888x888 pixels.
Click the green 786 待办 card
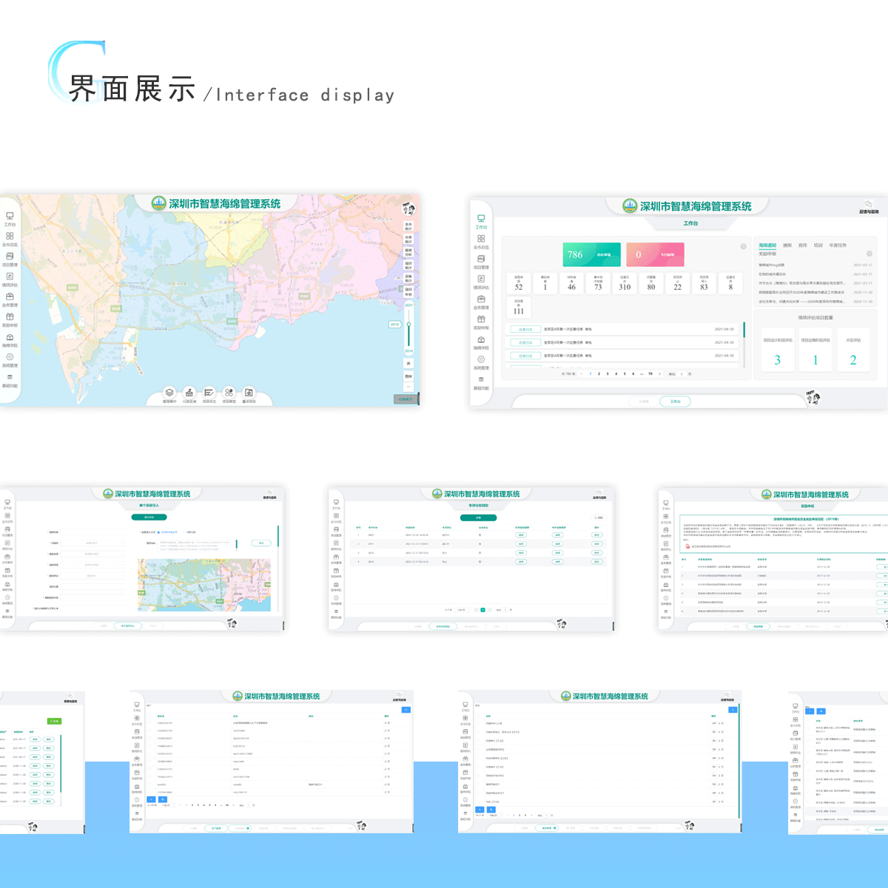click(591, 254)
